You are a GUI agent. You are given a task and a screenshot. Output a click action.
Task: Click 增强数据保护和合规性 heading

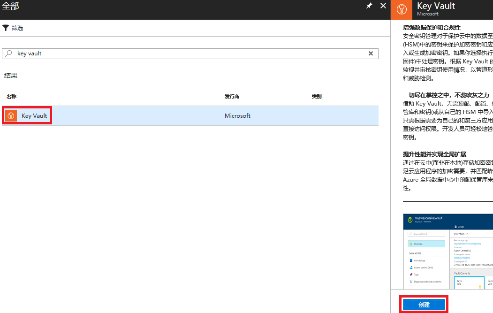pyautogui.click(x=432, y=28)
